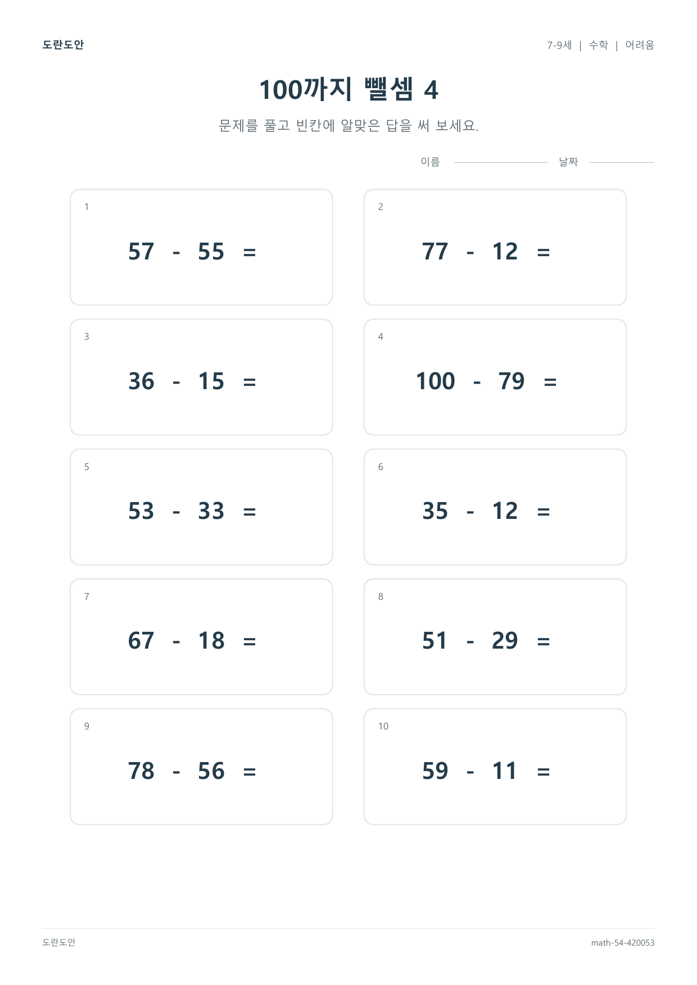Click problem 2 box with 77 - 12

click(x=495, y=247)
